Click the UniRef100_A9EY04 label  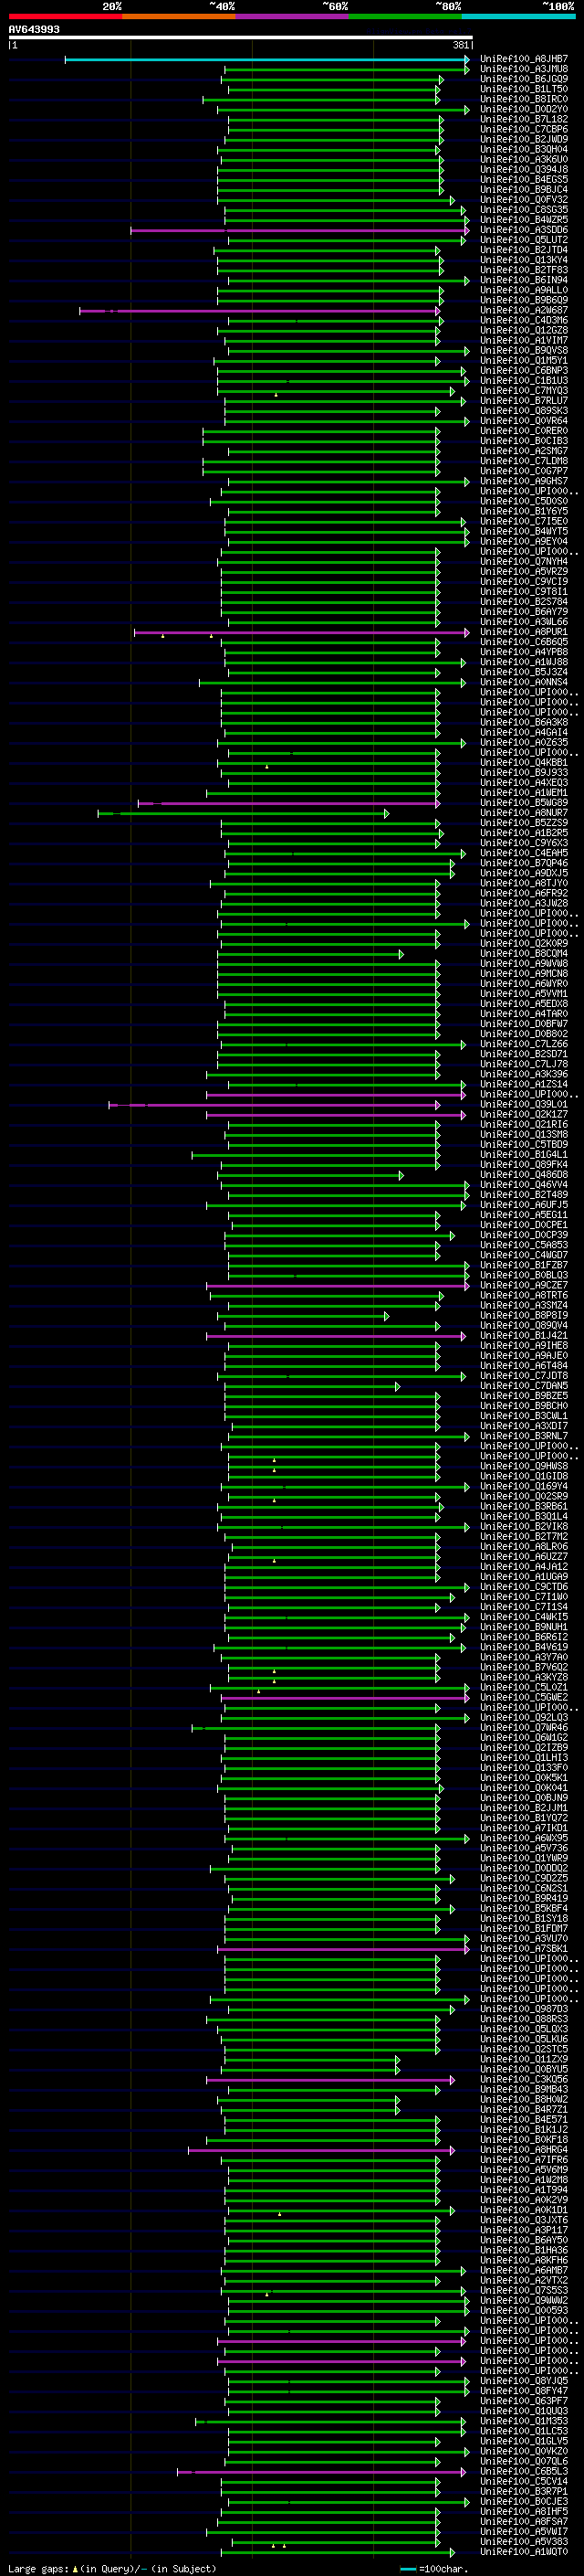pos(524,541)
